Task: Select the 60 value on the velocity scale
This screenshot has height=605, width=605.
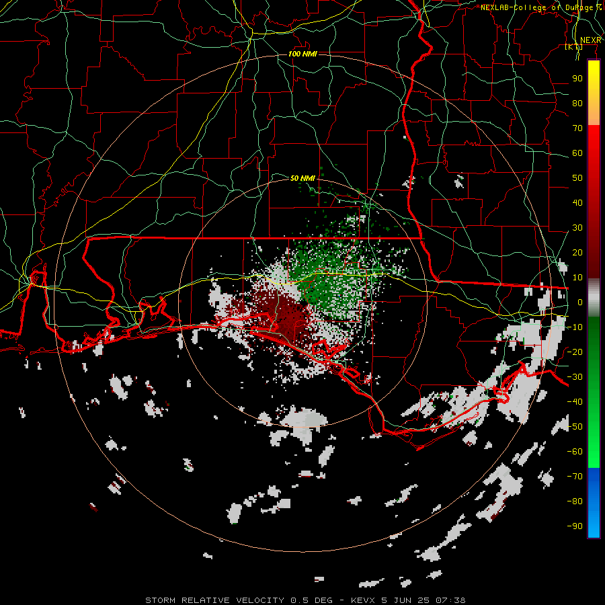Action: click(x=577, y=153)
